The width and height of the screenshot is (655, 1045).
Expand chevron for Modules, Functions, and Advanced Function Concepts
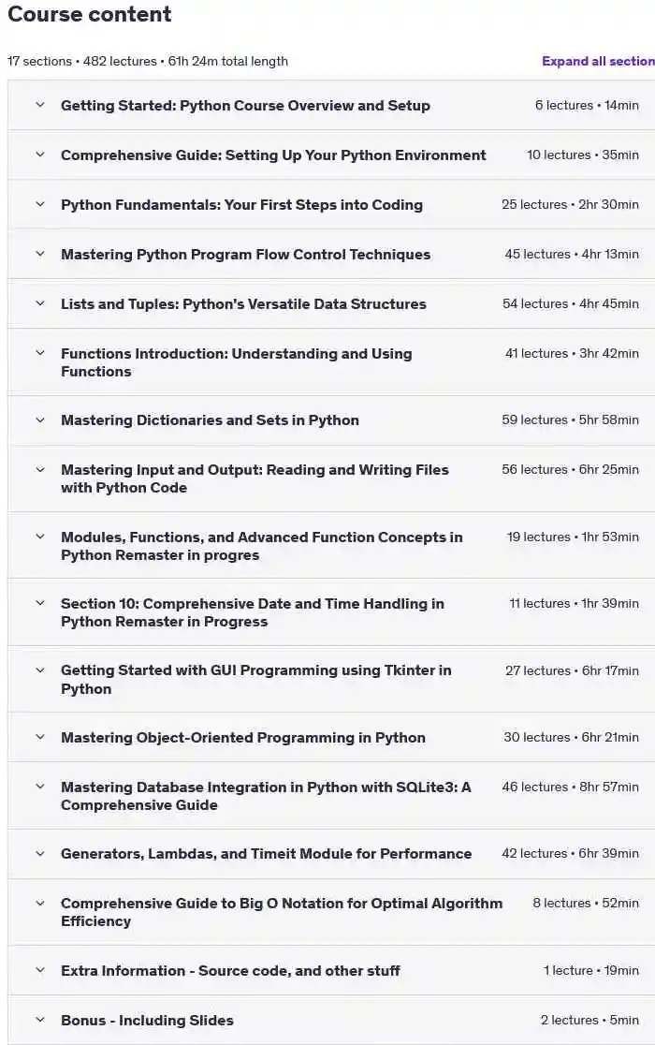point(40,537)
